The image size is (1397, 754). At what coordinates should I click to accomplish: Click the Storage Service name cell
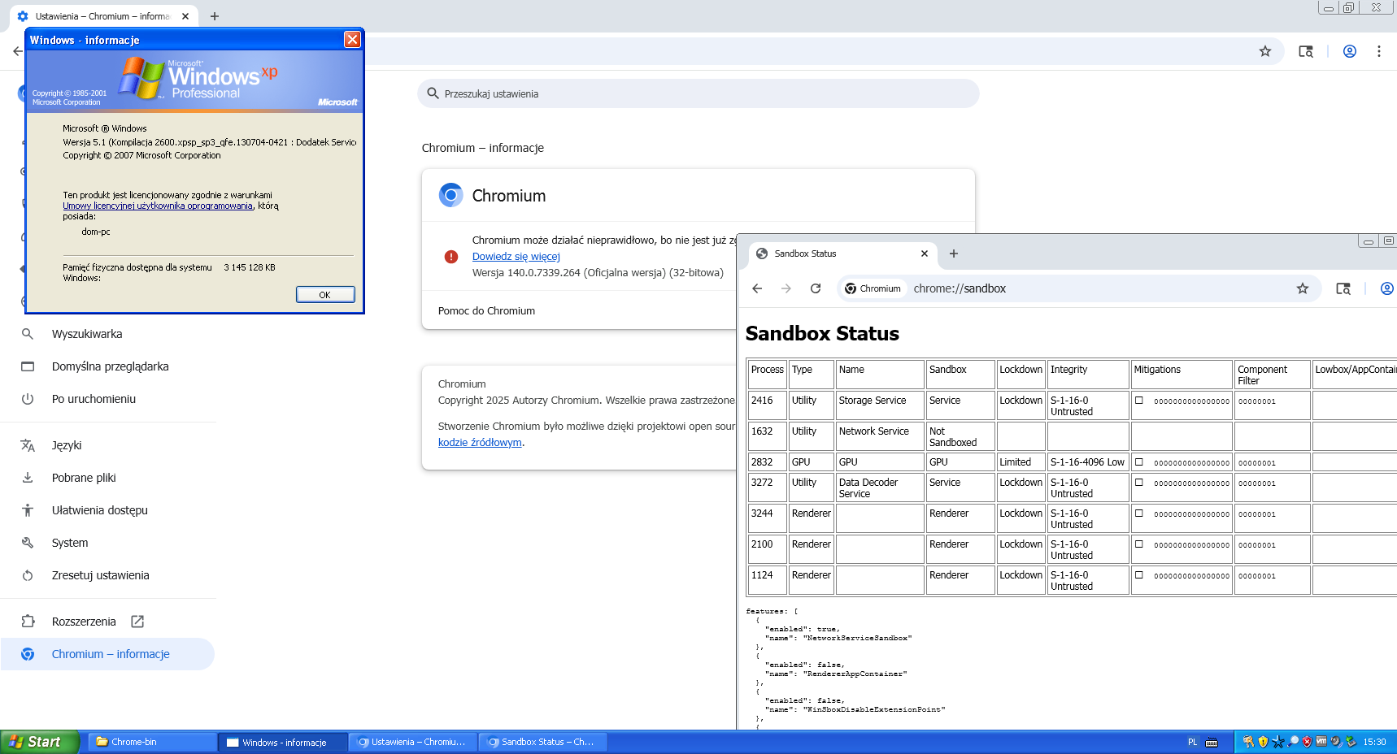click(x=880, y=406)
